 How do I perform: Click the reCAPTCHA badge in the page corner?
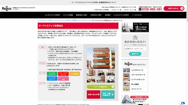tap(183, 103)
